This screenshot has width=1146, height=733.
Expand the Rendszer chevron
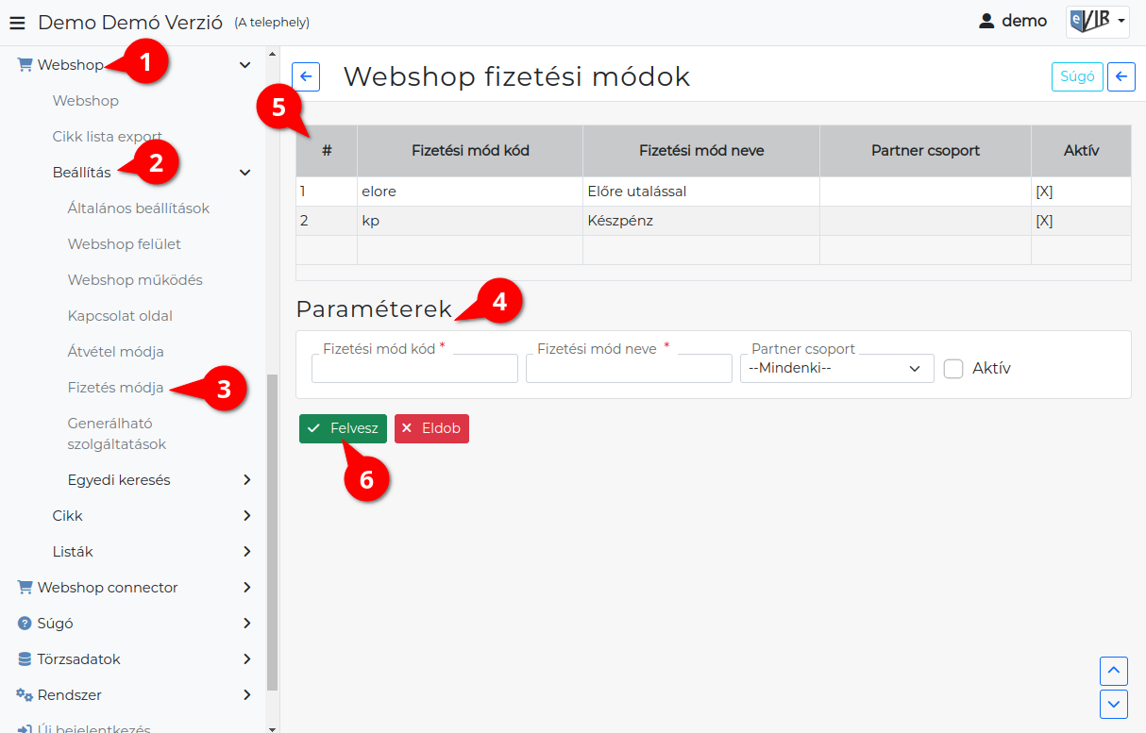coord(247,695)
